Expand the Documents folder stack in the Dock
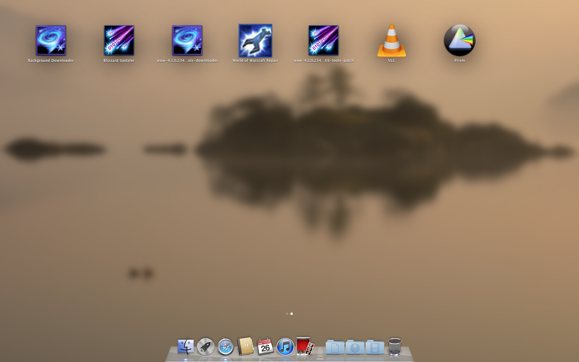The height and width of the screenshot is (362, 579). 335,347
